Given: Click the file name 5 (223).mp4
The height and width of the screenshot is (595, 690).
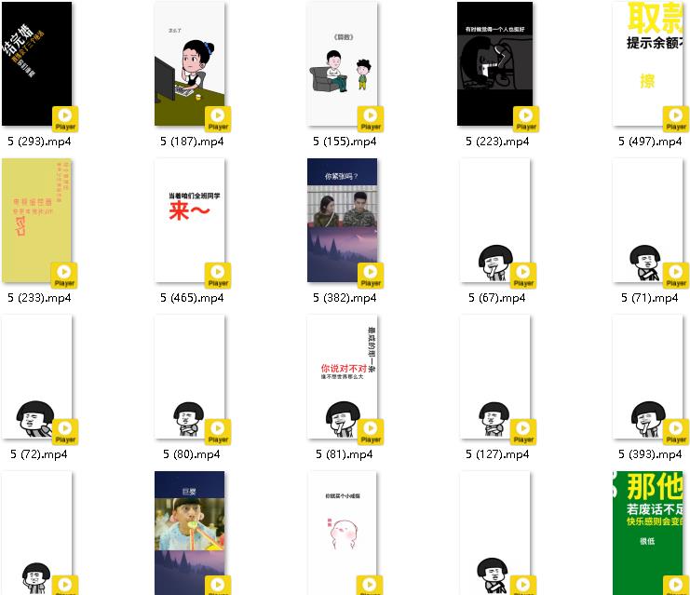Looking at the screenshot, I should coord(497,142).
